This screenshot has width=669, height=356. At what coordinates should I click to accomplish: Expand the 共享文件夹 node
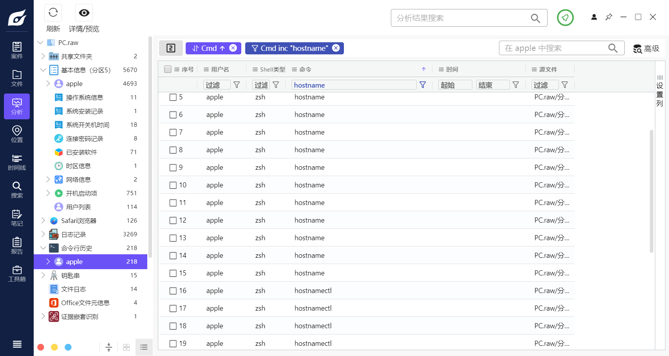click(43, 56)
